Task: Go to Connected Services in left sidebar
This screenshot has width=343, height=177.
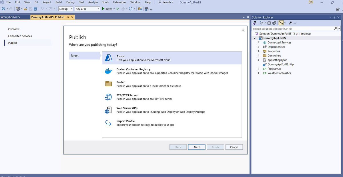Action: [x=20, y=36]
